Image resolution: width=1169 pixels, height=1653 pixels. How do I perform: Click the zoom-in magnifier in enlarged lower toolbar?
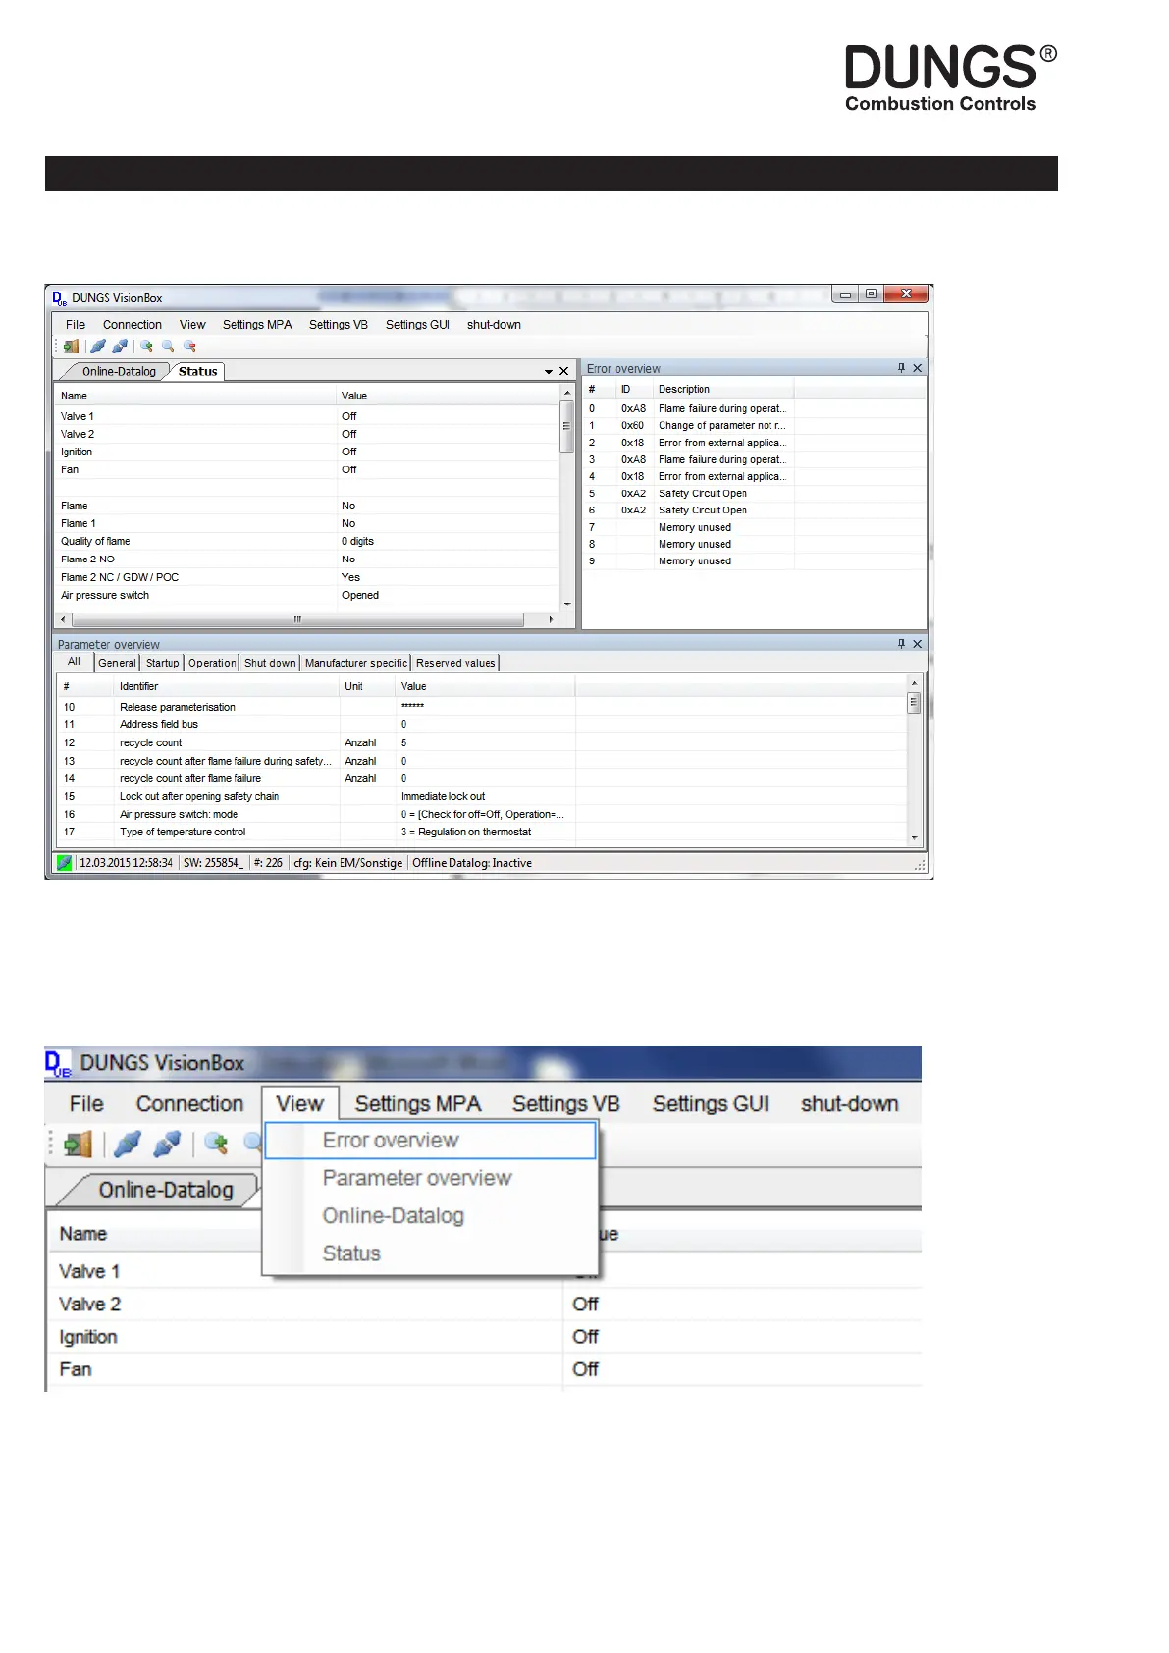tap(217, 1144)
